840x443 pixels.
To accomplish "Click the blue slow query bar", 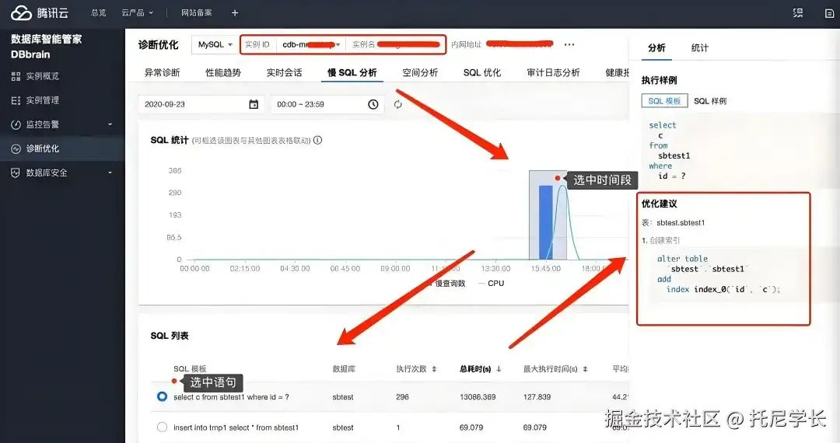I will (545, 222).
